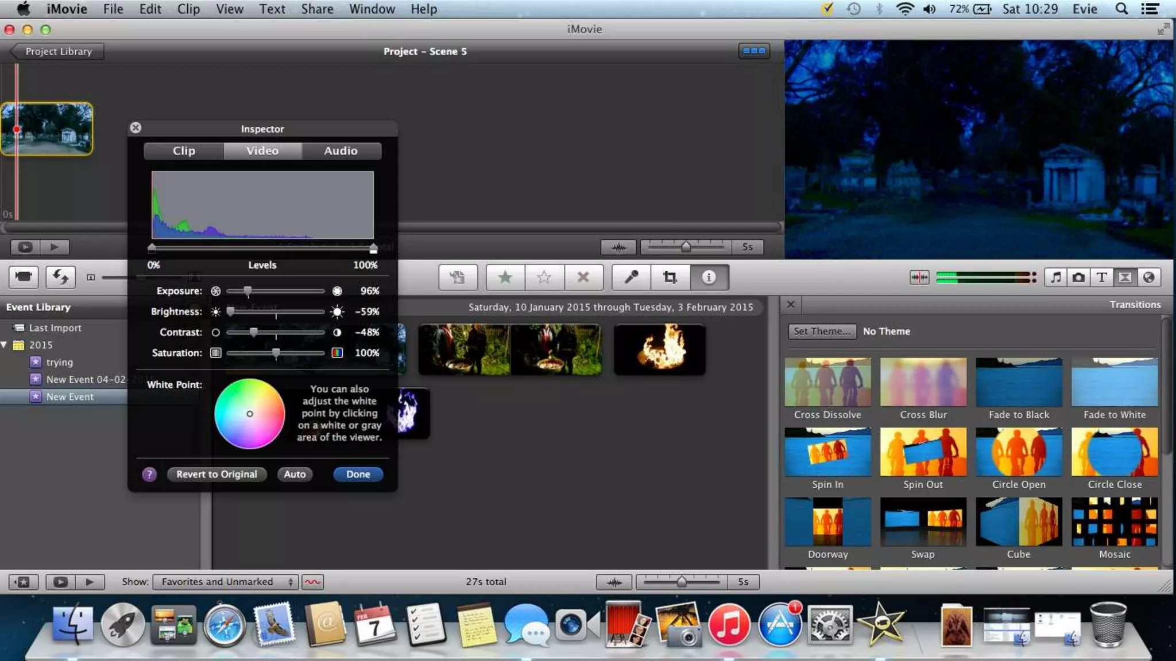Screen dimensions: 1176x661
Task: Switch to the Audio tab in Inspector
Action: (341, 151)
